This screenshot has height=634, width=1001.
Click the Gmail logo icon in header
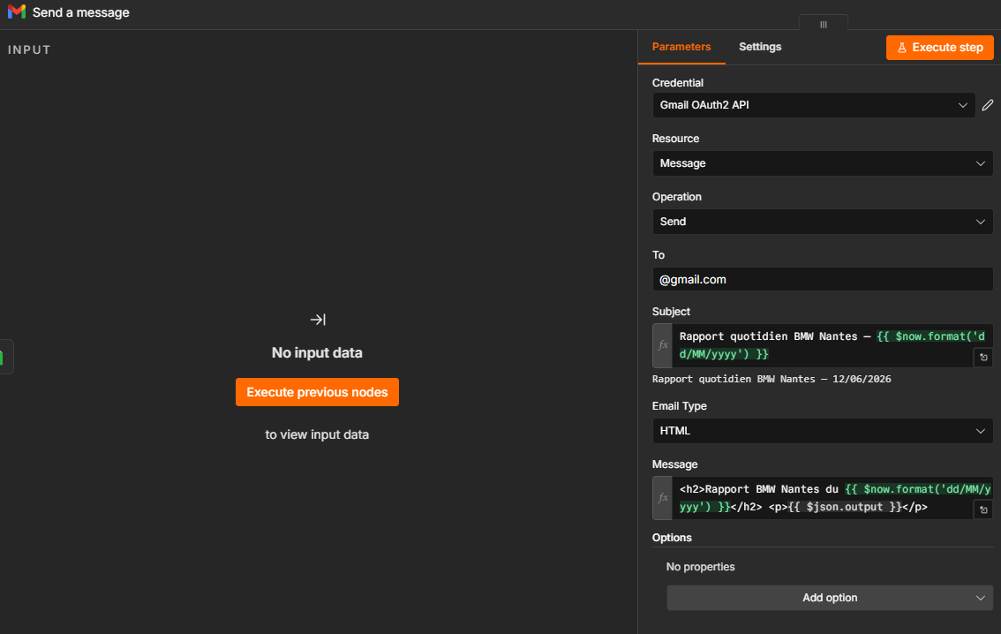17,12
